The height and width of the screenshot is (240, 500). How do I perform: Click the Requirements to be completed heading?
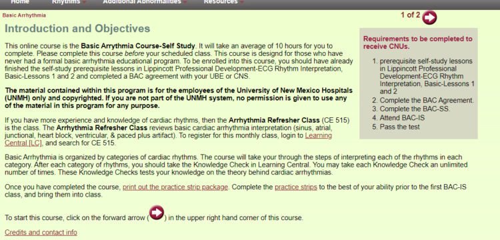pyautogui.click(x=418, y=43)
